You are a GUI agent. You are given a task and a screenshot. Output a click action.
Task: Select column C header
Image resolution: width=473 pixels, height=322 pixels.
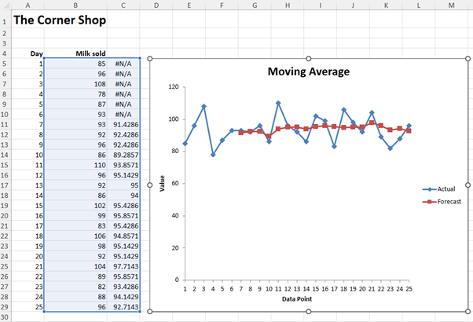pyautogui.click(x=123, y=5)
